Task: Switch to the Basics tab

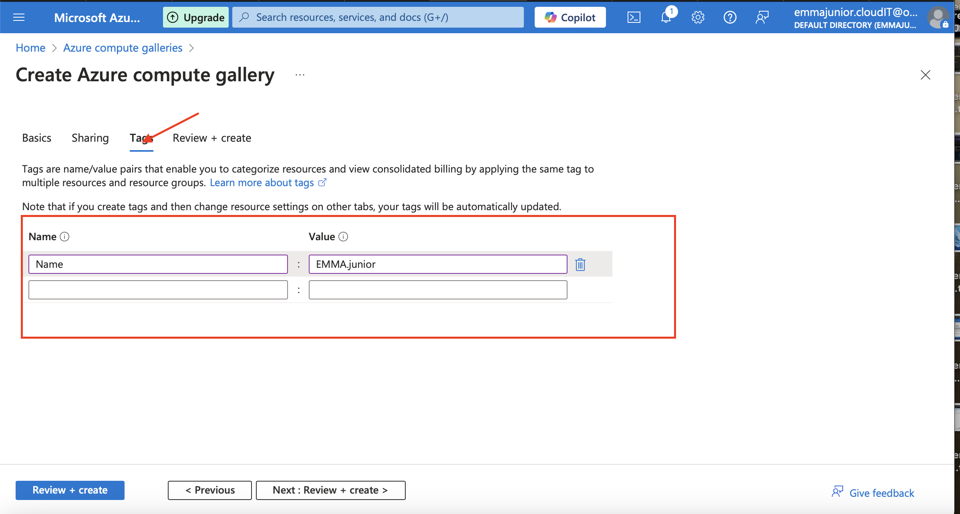Action: coord(37,138)
